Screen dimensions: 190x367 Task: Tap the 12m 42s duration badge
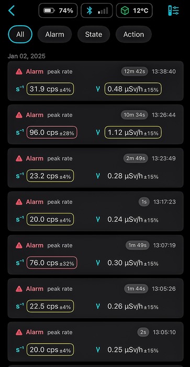pyautogui.click(x=135, y=71)
